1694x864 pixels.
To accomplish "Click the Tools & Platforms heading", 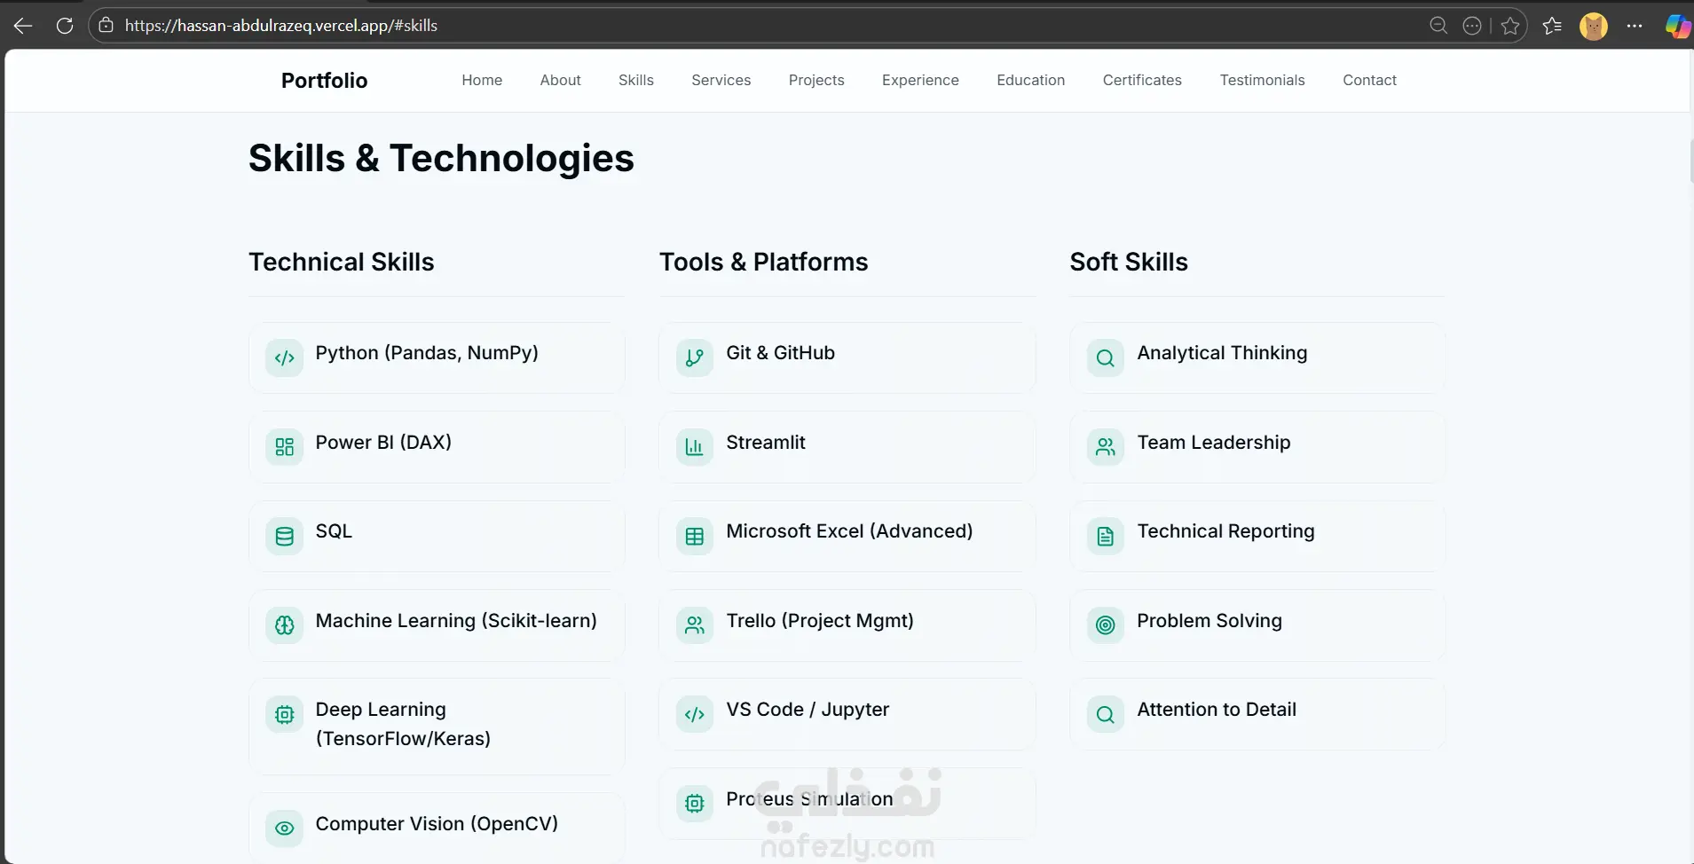I will point(763,262).
